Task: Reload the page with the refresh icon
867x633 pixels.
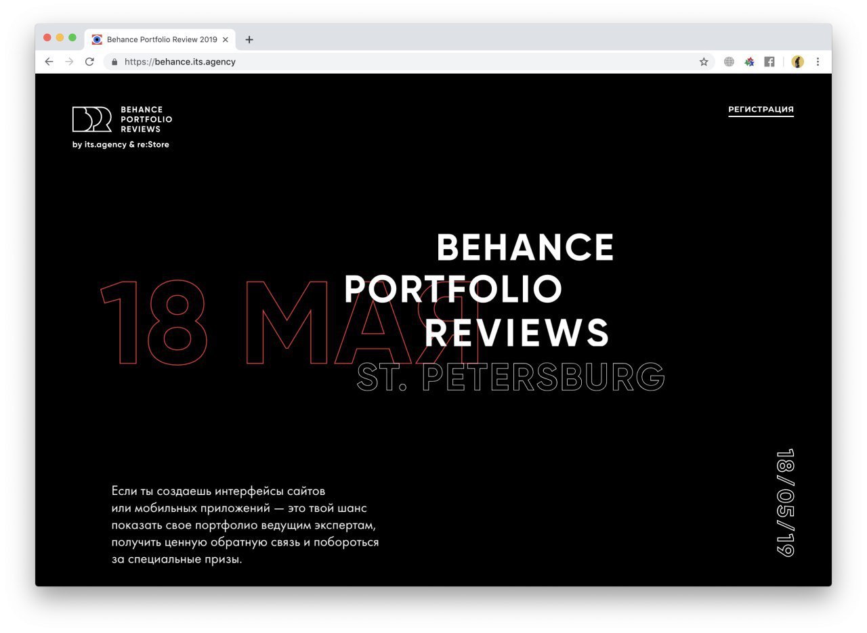Action: [x=89, y=62]
